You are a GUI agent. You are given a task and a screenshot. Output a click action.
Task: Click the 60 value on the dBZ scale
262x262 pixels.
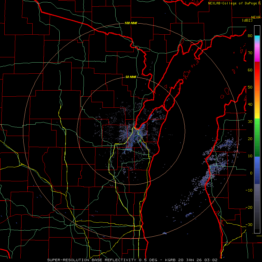coord(250,70)
